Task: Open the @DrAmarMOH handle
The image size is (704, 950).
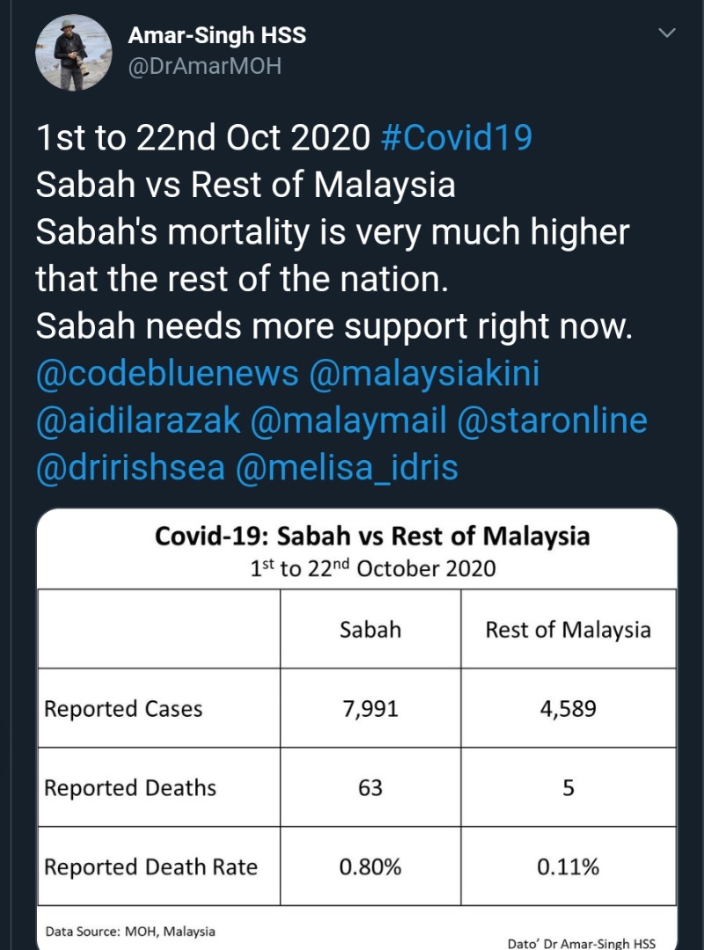Action: (205, 66)
